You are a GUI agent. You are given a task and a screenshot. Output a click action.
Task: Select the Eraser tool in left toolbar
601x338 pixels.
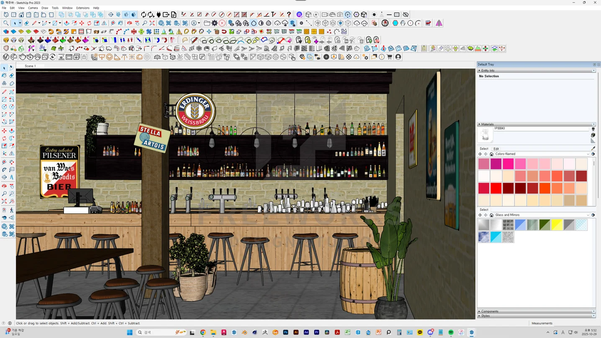pos(11,76)
